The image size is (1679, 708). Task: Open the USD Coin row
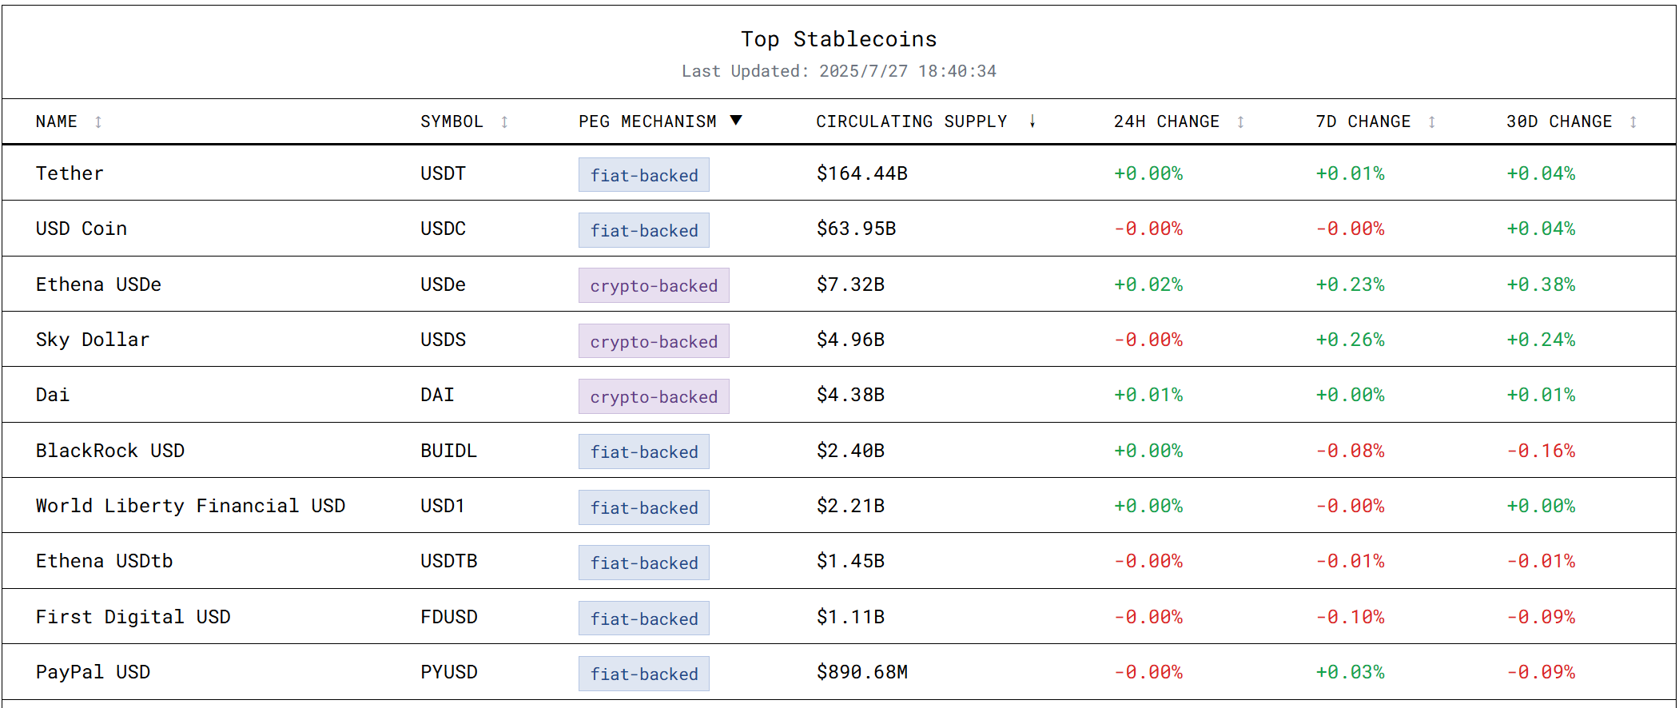click(81, 229)
